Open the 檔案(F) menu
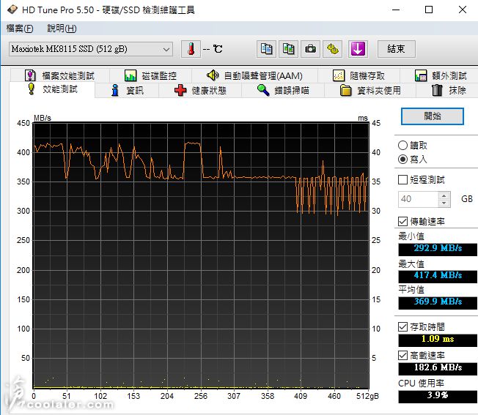Image resolution: width=478 pixels, height=415 pixels. 20,29
